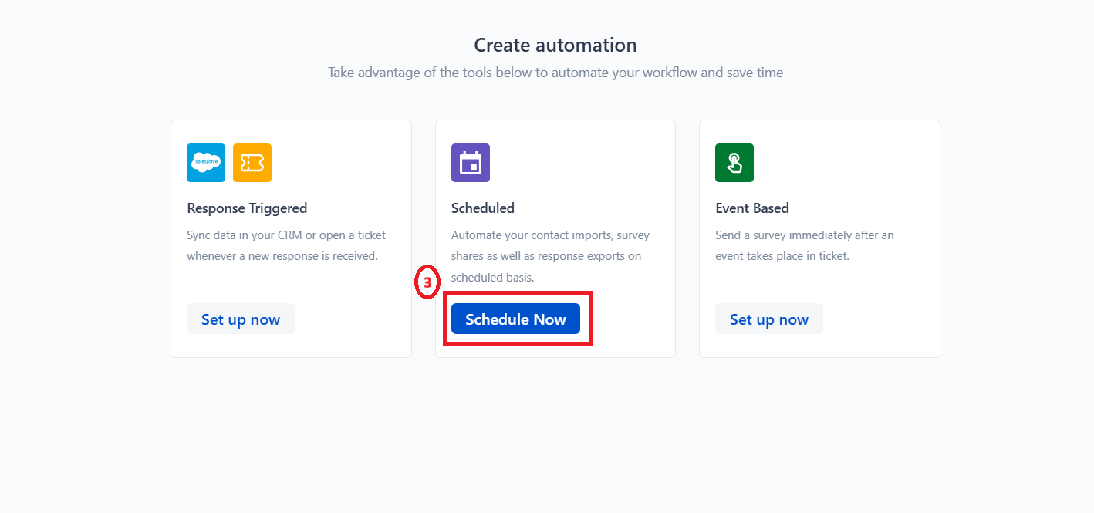Image resolution: width=1094 pixels, height=513 pixels.
Task: Click the Response Triggered title
Action: click(x=247, y=208)
